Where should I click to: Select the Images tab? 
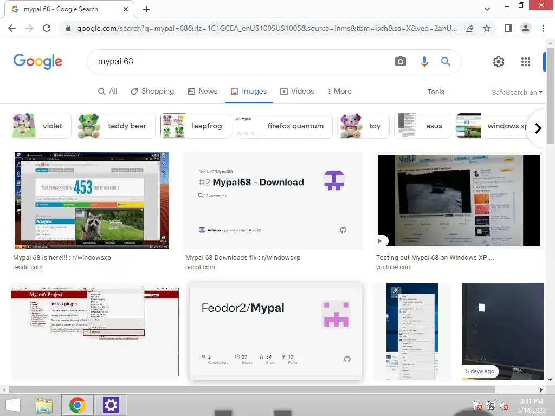(x=249, y=91)
